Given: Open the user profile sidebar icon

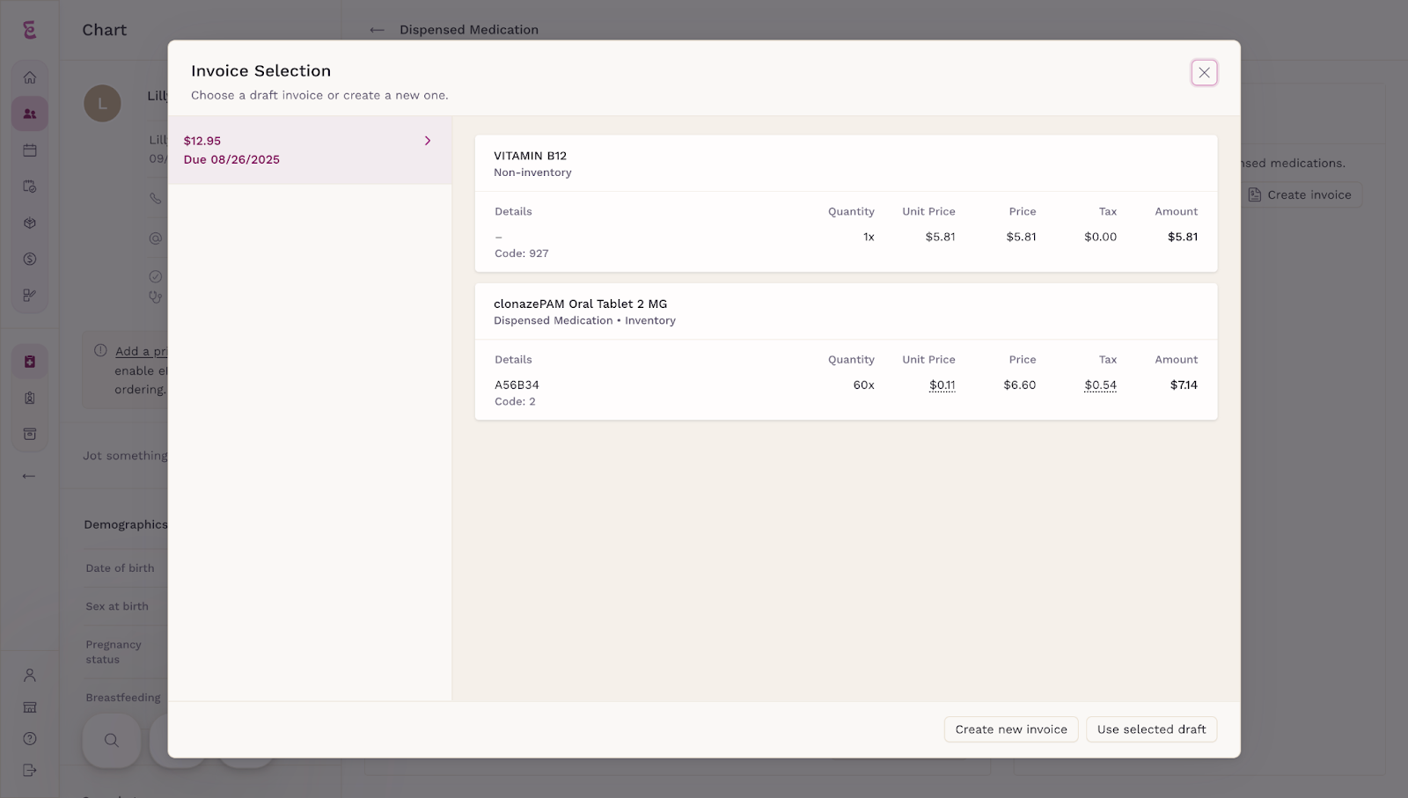Looking at the screenshot, I should pyautogui.click(x=30, y=675).
